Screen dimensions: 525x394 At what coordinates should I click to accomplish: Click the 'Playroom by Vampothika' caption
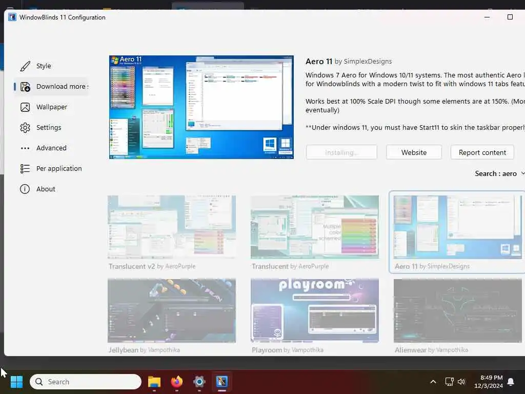(287, 350)
